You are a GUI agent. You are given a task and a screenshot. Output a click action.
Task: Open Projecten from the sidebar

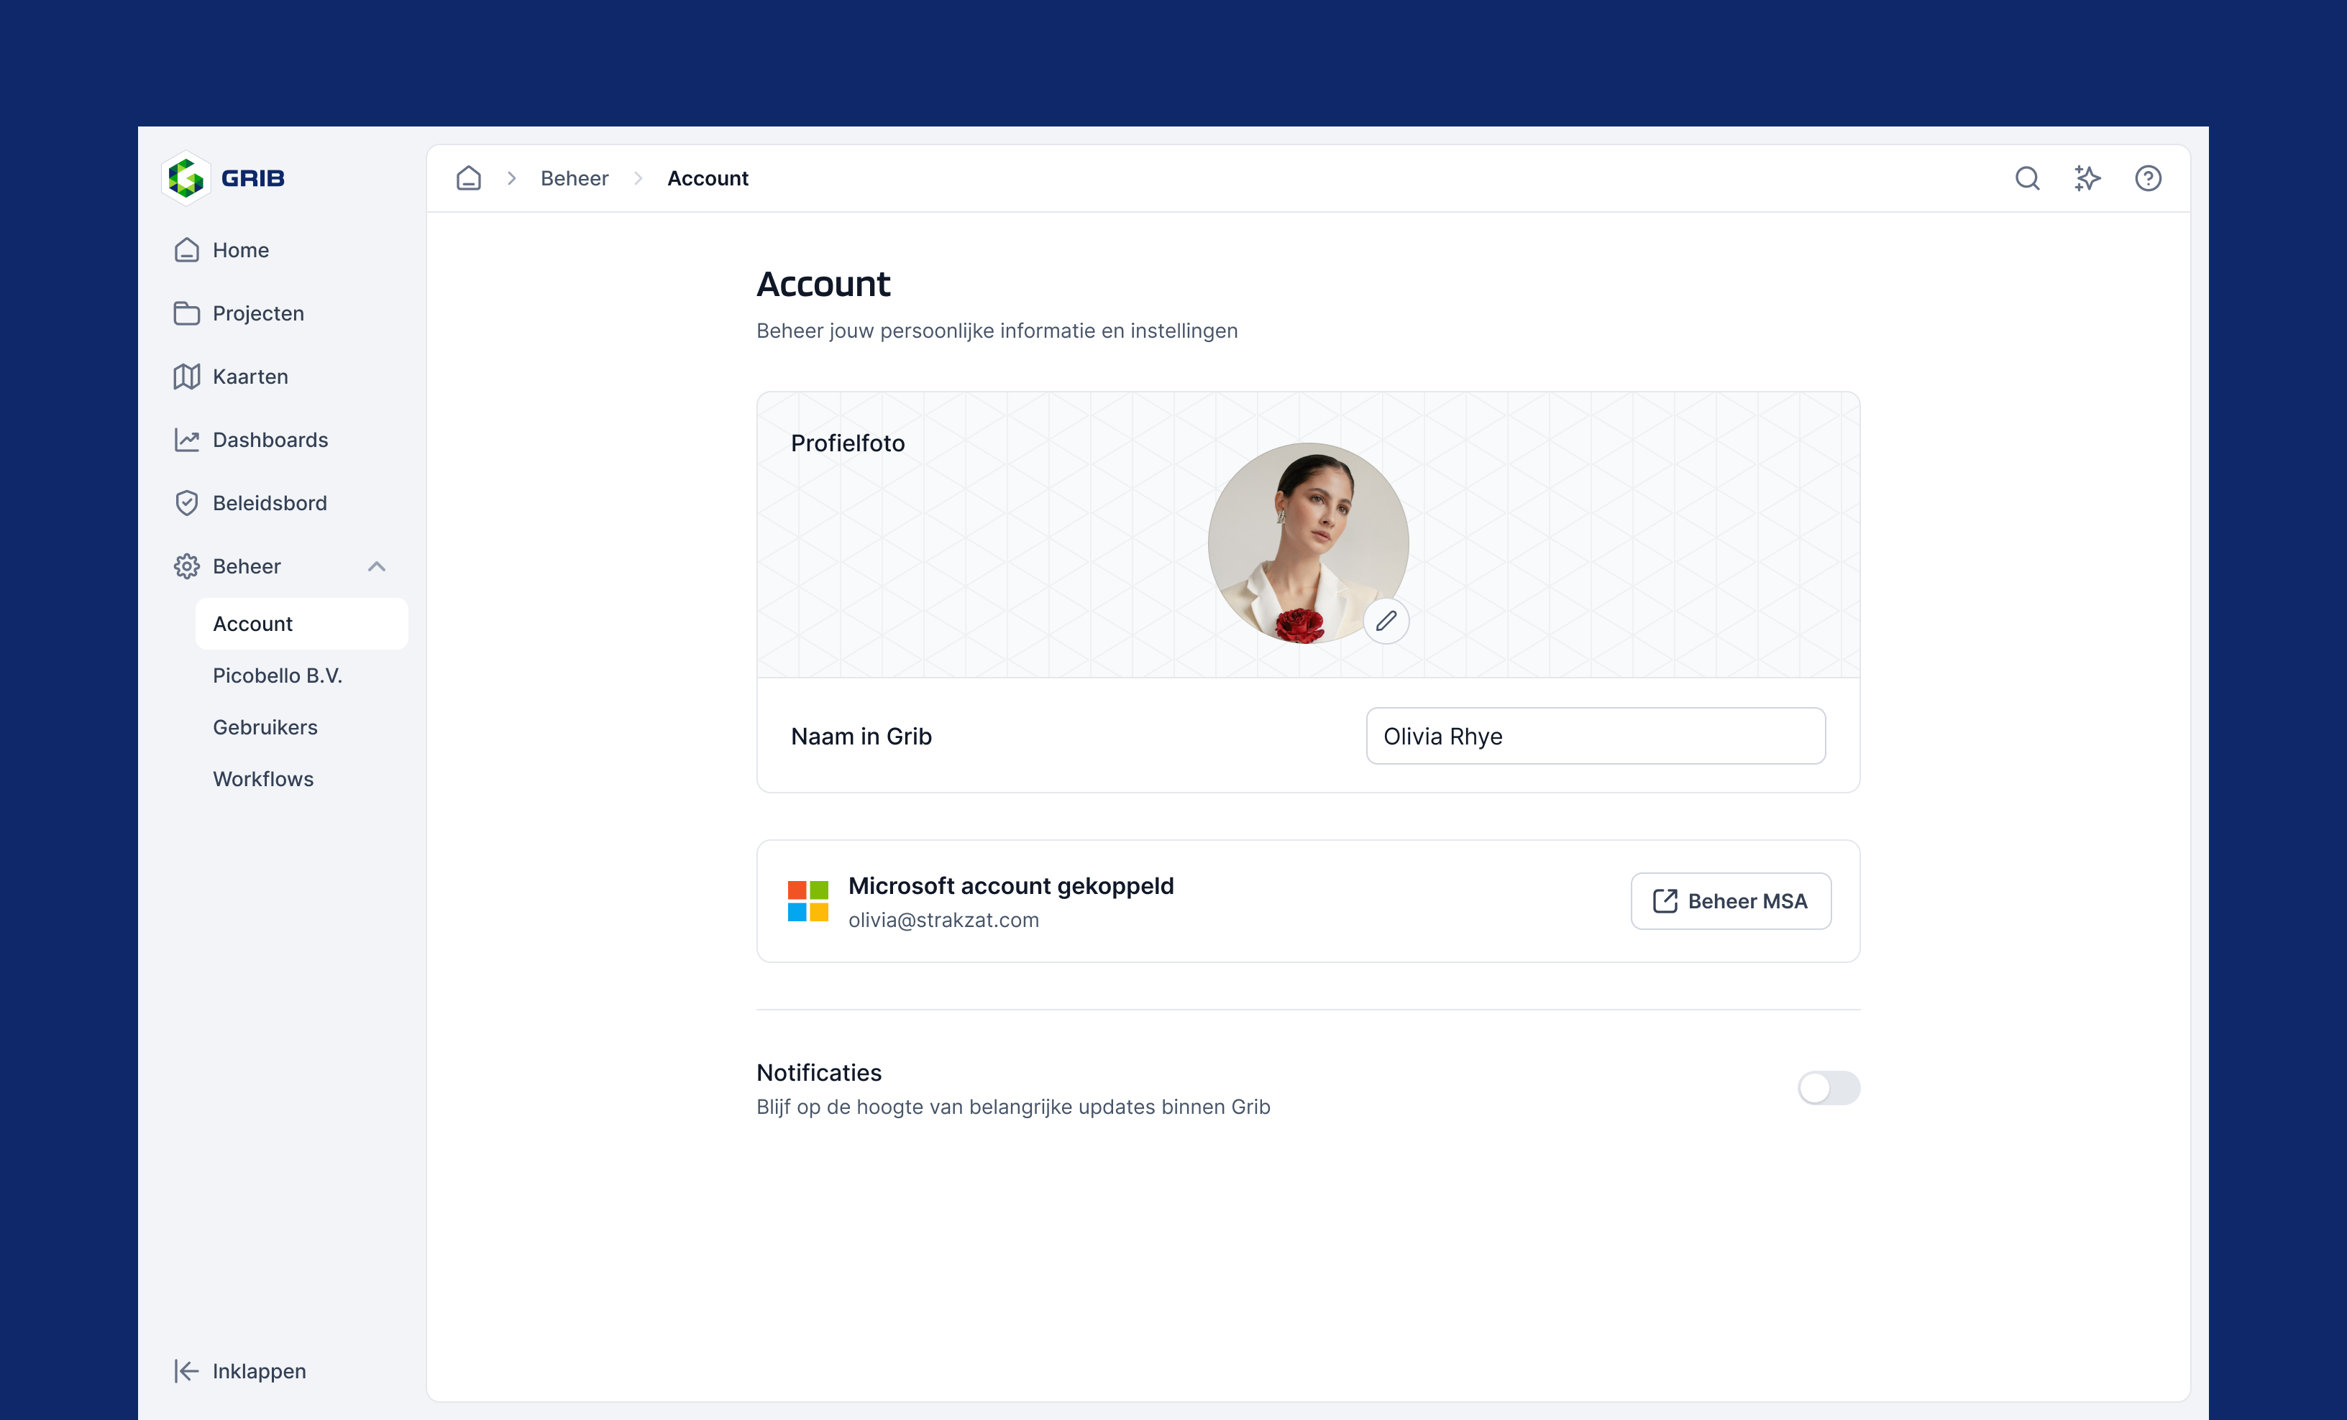(x=258, y=312)
